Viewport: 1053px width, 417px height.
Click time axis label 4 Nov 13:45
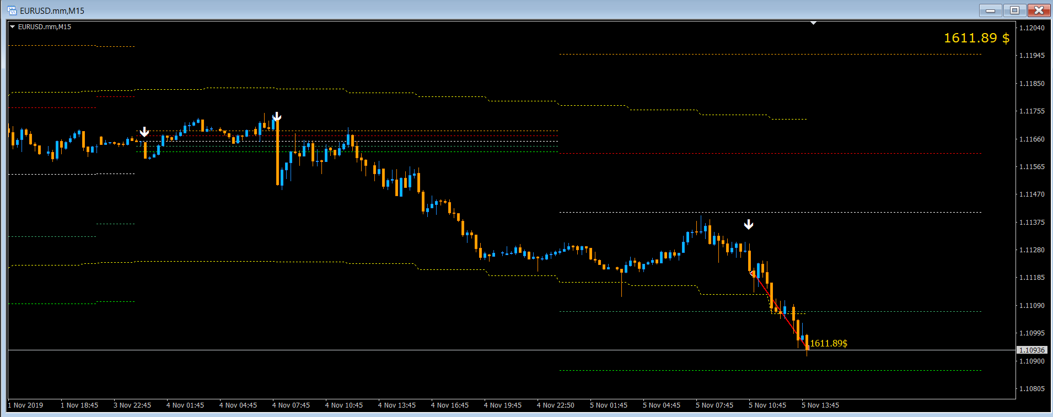397,405
